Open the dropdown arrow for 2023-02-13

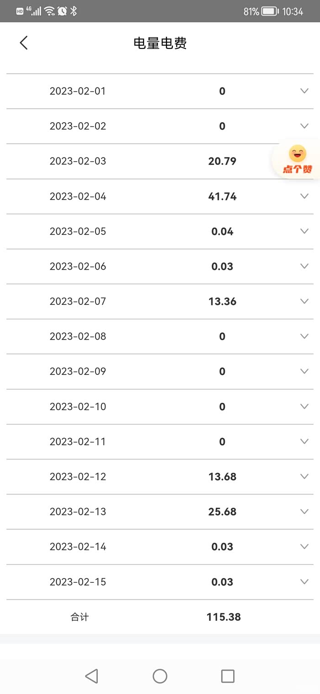pyautogui.click(x=304, y=511)
